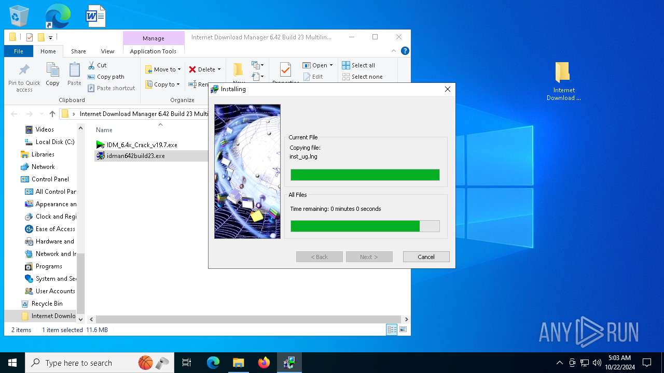Open Edge from the taskbar
Image resolution: width=664 pixels, height=373 pixels.
pos(213,363)
